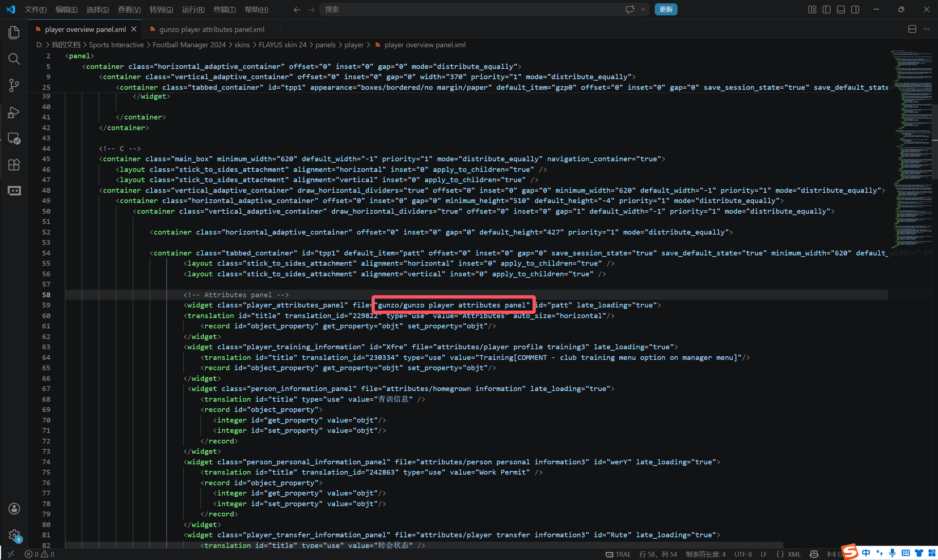This screenshot has width=938, height=560.
Task: Toggle the primary side bar visibility
Action: [x=826, y=10]
